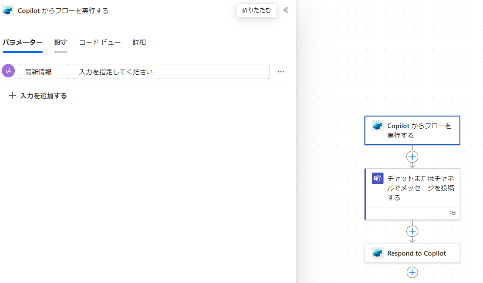Switch to the パラメーター tab
The height and width of the screenshot is (283, 483).
pyautogui.click(x=23, y=43)
